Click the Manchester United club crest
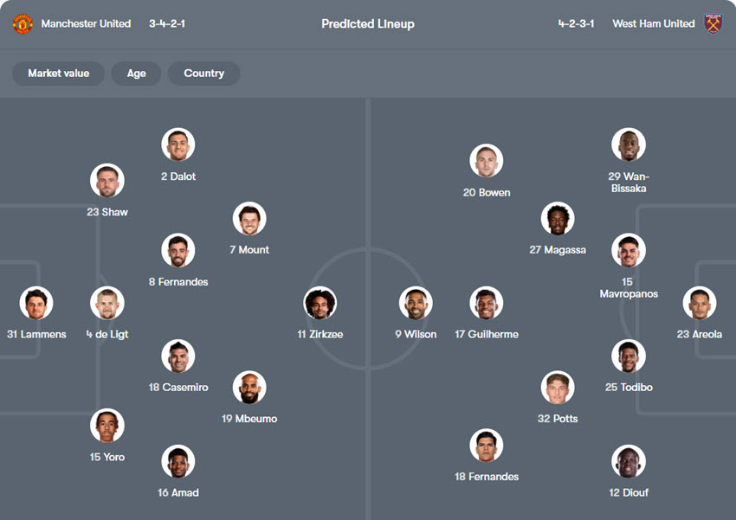 (22, 24)
